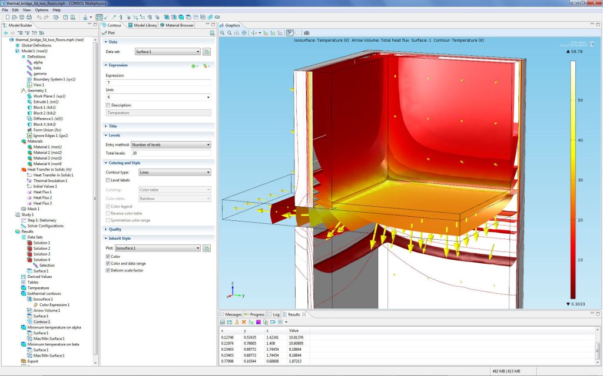
Task: Click the scene transparency icon in Graphics toolbar
Action: coord(290,33)
